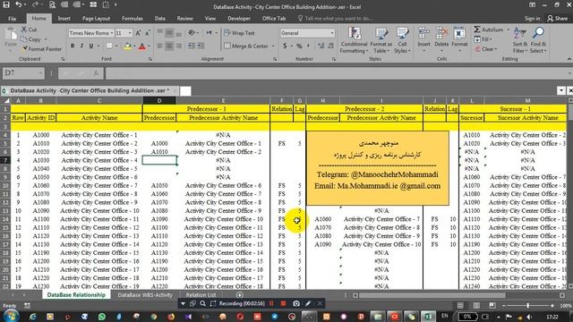Open Conditional Formatting menu
573x322 pixels.
click(354, 40)
